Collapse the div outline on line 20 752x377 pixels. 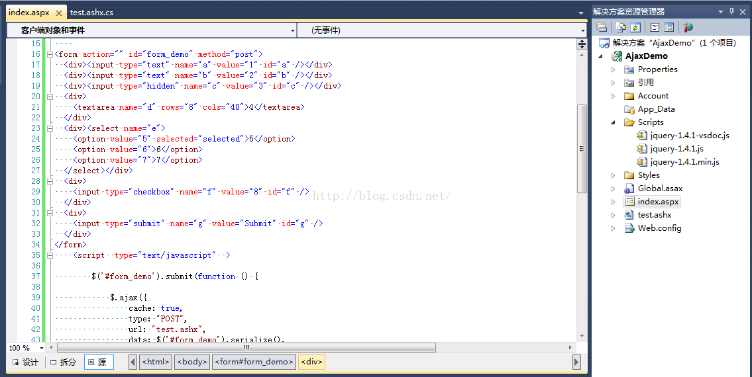[50, 97]
